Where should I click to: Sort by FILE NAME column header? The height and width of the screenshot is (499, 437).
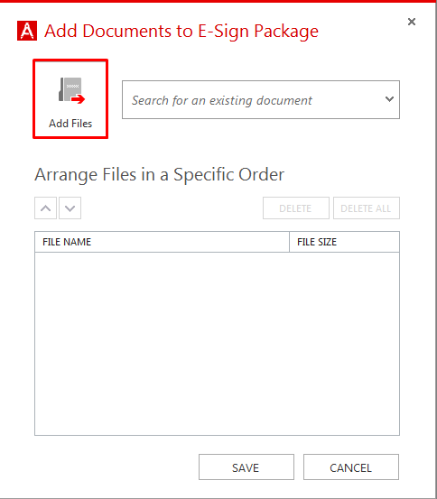point(162,242)
